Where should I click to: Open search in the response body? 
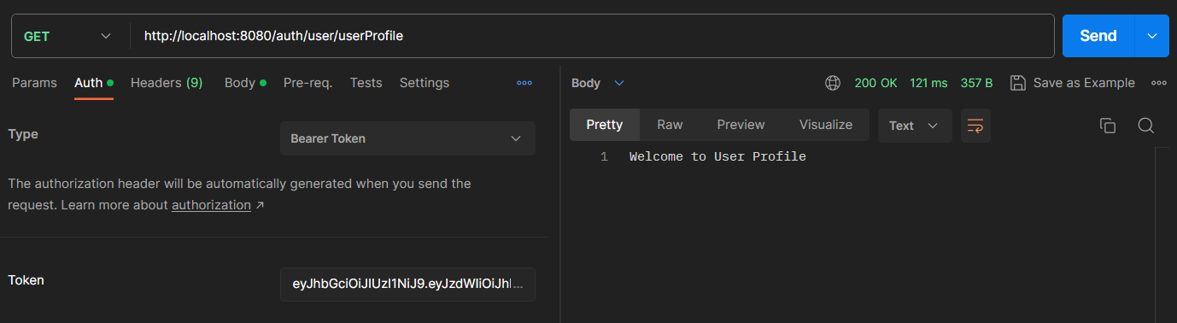[x=1146, y=126]
